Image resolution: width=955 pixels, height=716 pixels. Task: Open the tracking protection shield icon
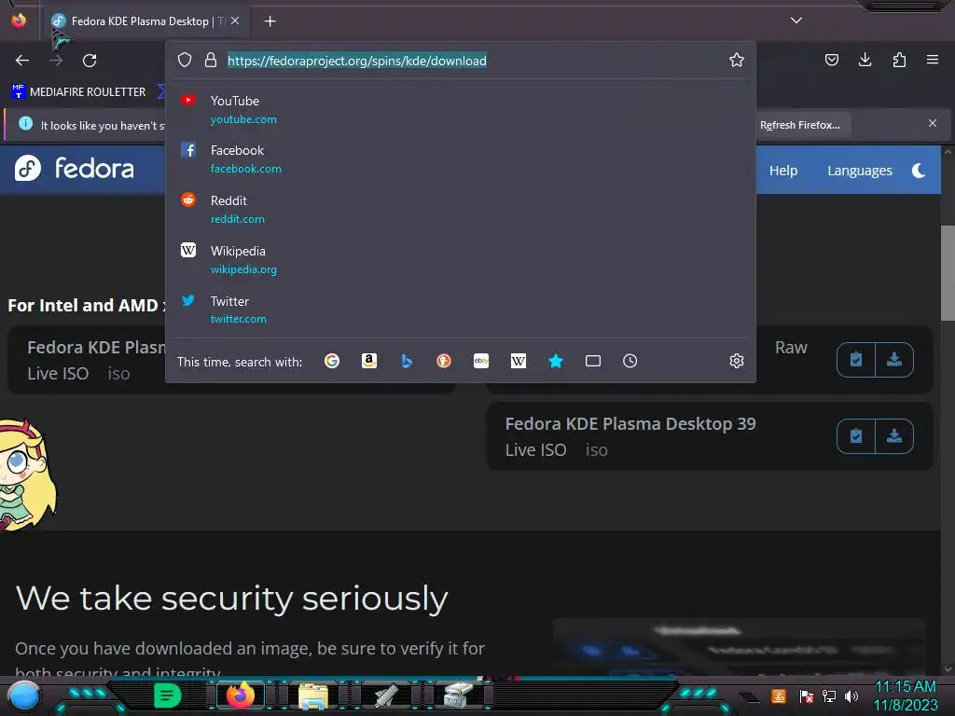185,60
